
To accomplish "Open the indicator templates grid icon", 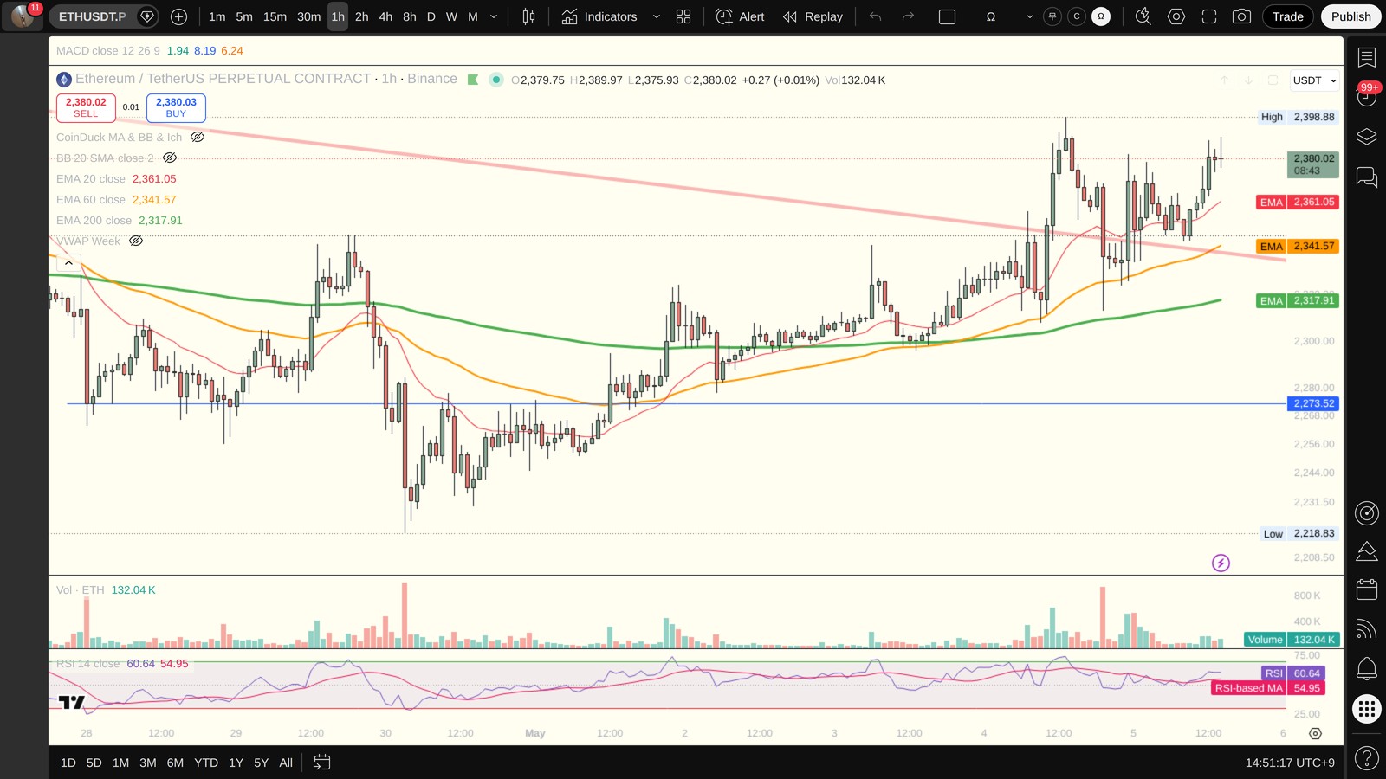I will pyautogui.click(x=683, y=16).
